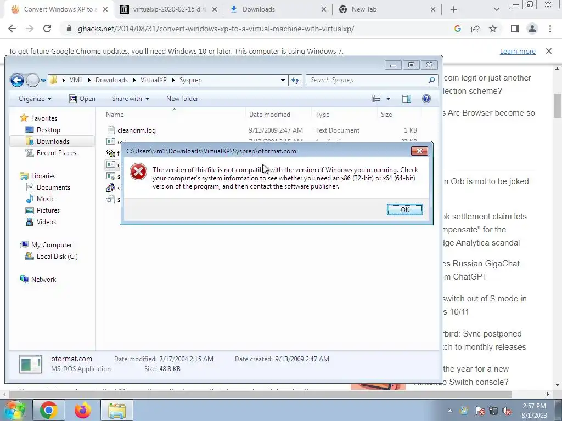
Task: Open Pictures library
Action: pos(48,210)
